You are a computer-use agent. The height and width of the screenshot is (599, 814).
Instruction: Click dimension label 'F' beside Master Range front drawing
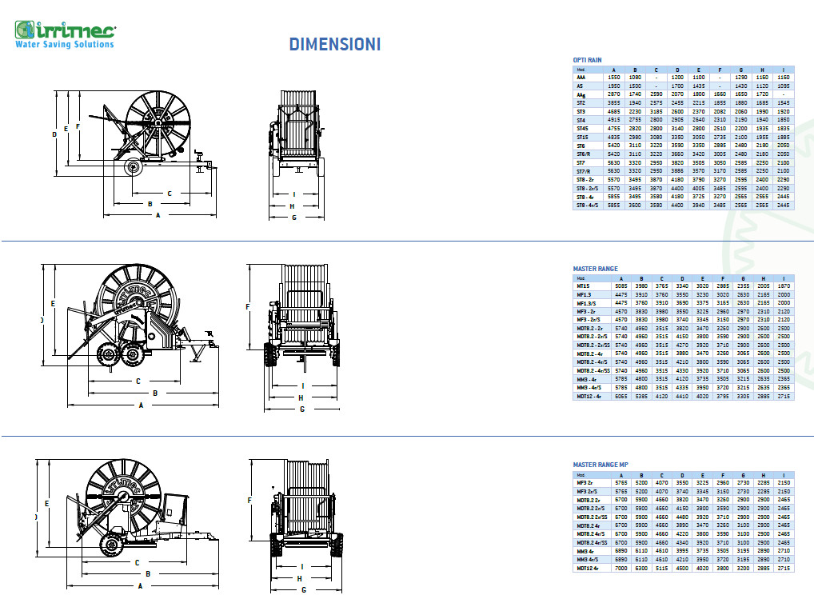tap(248, 307)
